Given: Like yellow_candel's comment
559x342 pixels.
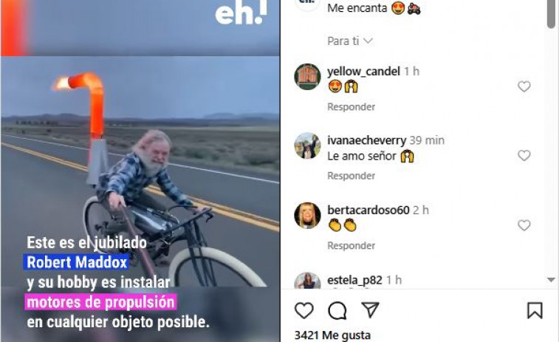Looking at the screenshot, I should [x=524, y=86].
